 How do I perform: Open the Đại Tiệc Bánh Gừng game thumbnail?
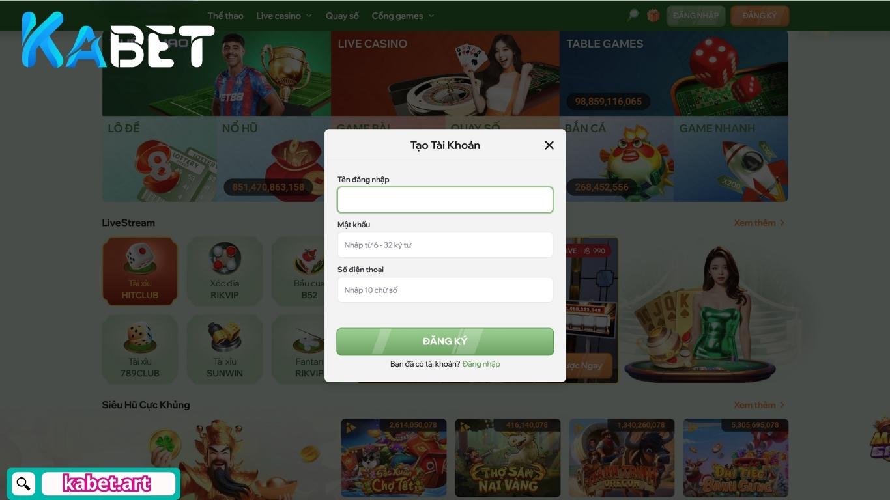736,458
